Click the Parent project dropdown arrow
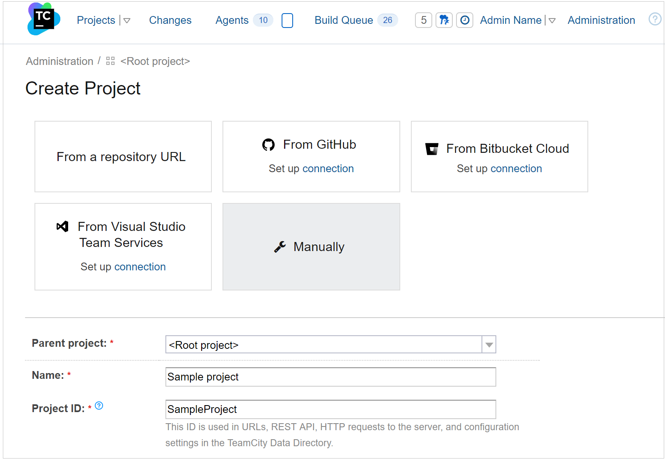Screen dimensions: 665x461 click(x=489, y=345)
